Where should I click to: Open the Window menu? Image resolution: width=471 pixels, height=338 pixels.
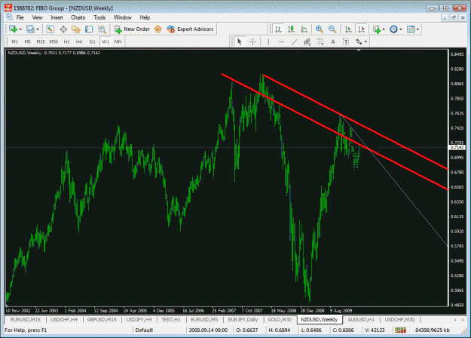(123, 17)
